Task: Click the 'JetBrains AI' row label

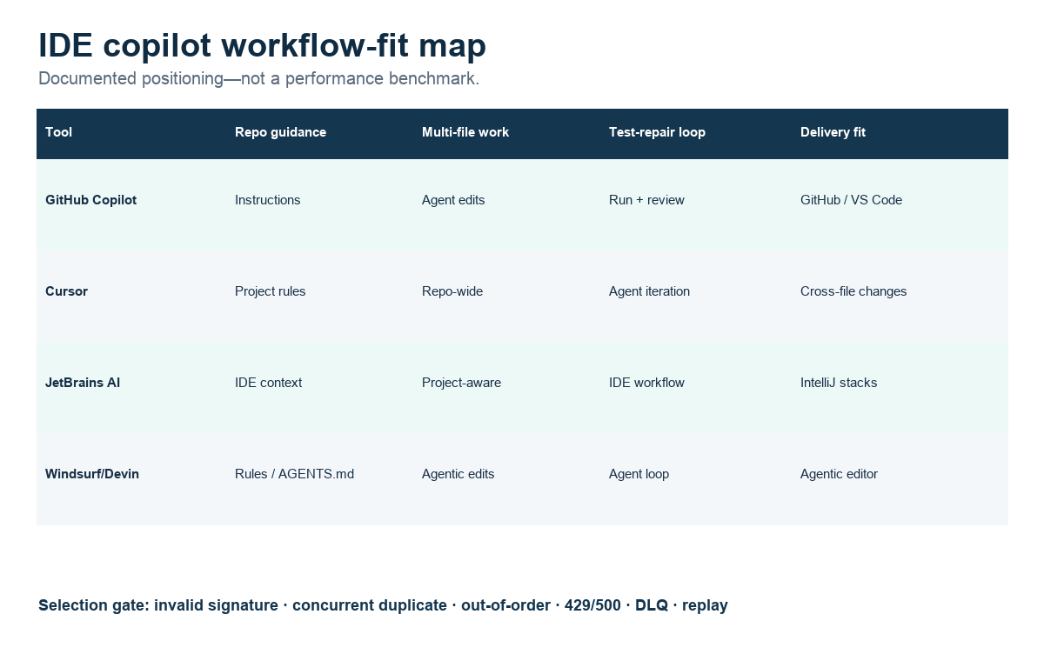Action: (x=83, y=383)
